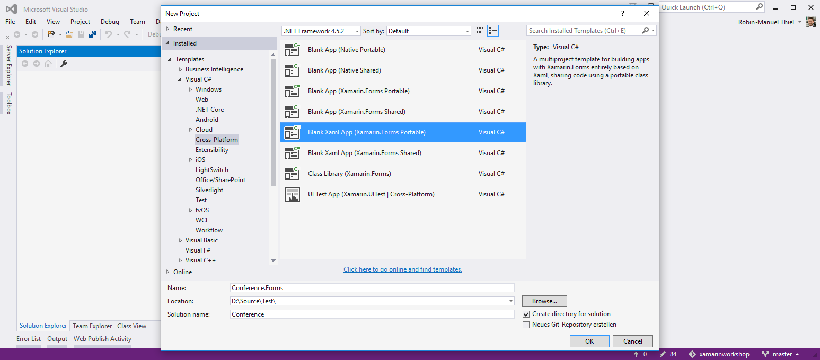Click the user profile picture
Screen dimensions: 820x360
[810, 22]
